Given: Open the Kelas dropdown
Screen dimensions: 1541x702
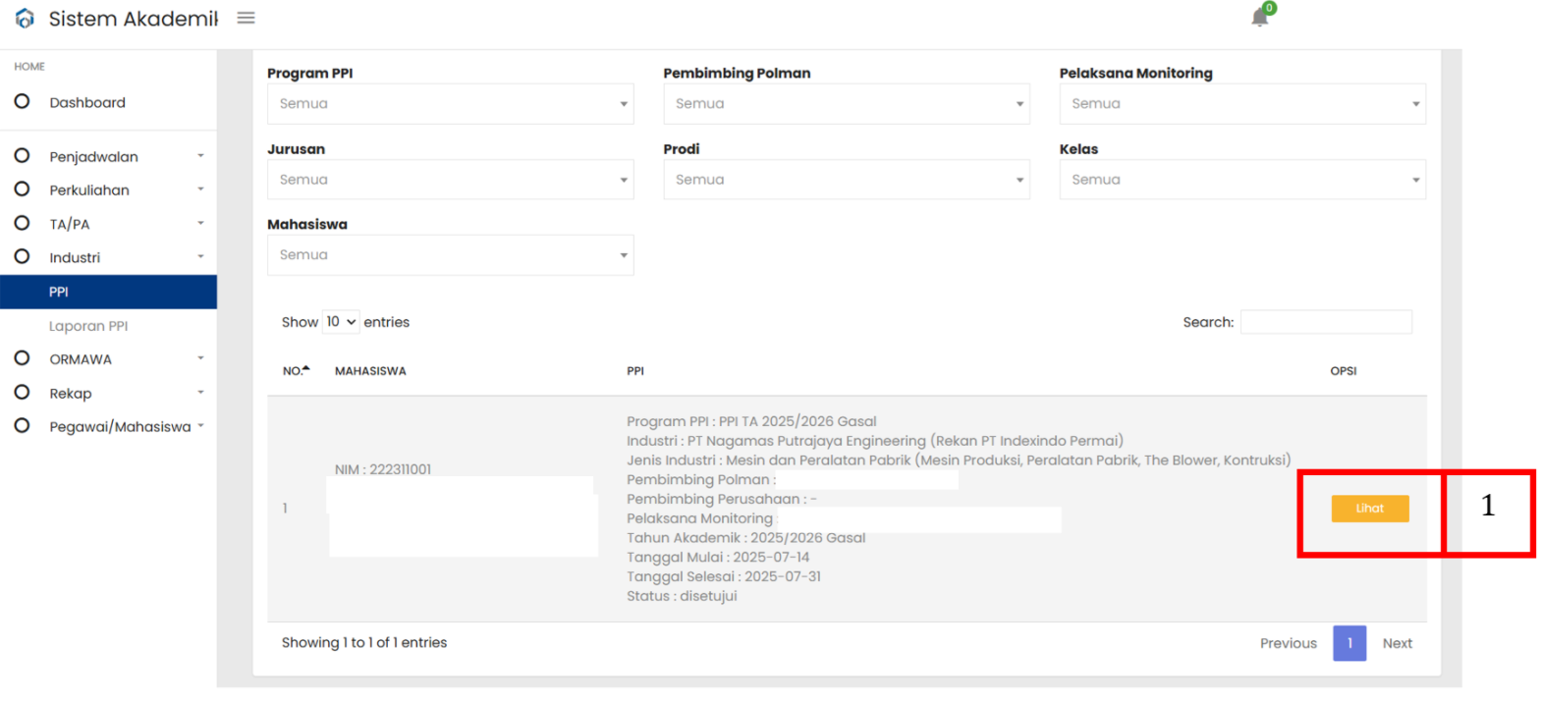Looking at the screenshot, I should [1242, 180].
